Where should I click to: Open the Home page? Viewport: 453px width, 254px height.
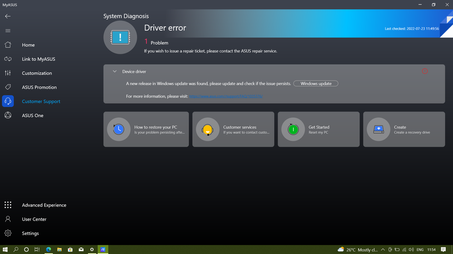click(x=28, y=45)
